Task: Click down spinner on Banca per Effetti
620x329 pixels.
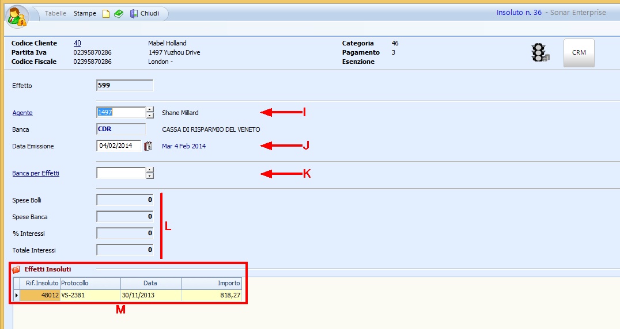Action: click(150, 176)
